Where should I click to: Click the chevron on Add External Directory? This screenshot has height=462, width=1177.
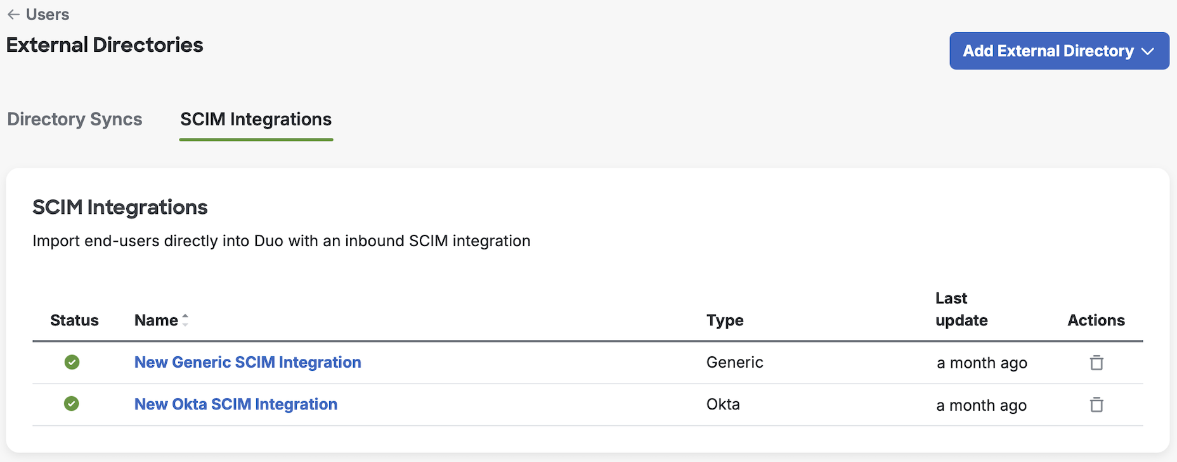point(1148,51)
